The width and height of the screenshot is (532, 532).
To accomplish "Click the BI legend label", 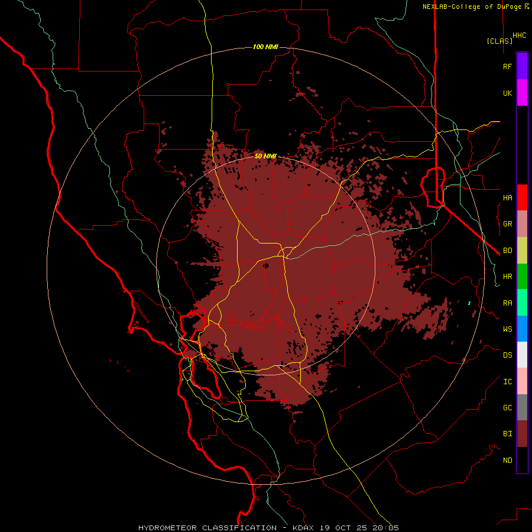I will tap(507, 434).
